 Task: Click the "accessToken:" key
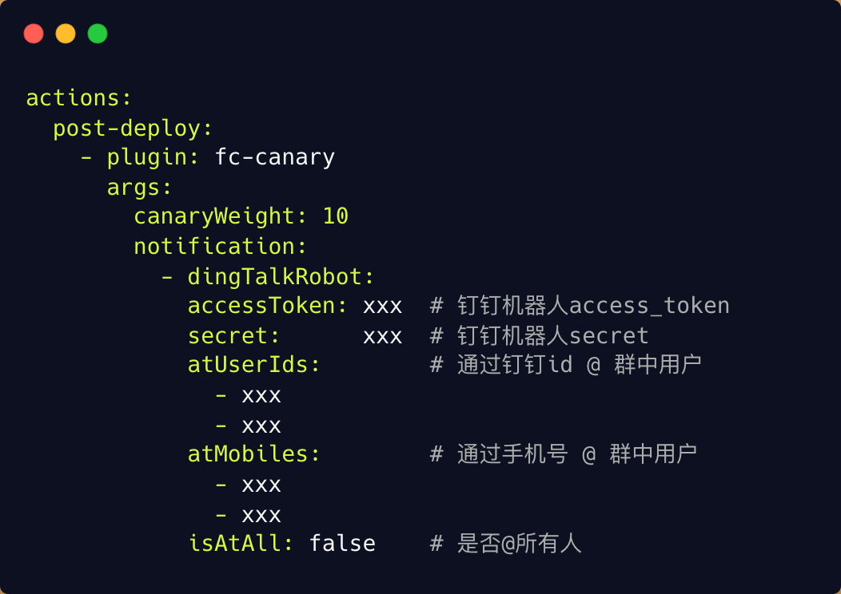(x=267, y=306)
